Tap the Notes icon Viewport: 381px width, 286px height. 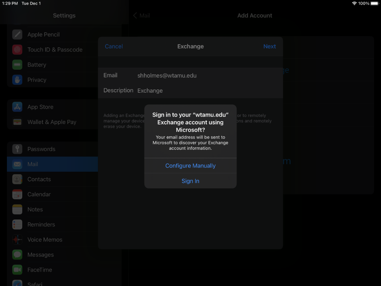[x=17, y=209]
